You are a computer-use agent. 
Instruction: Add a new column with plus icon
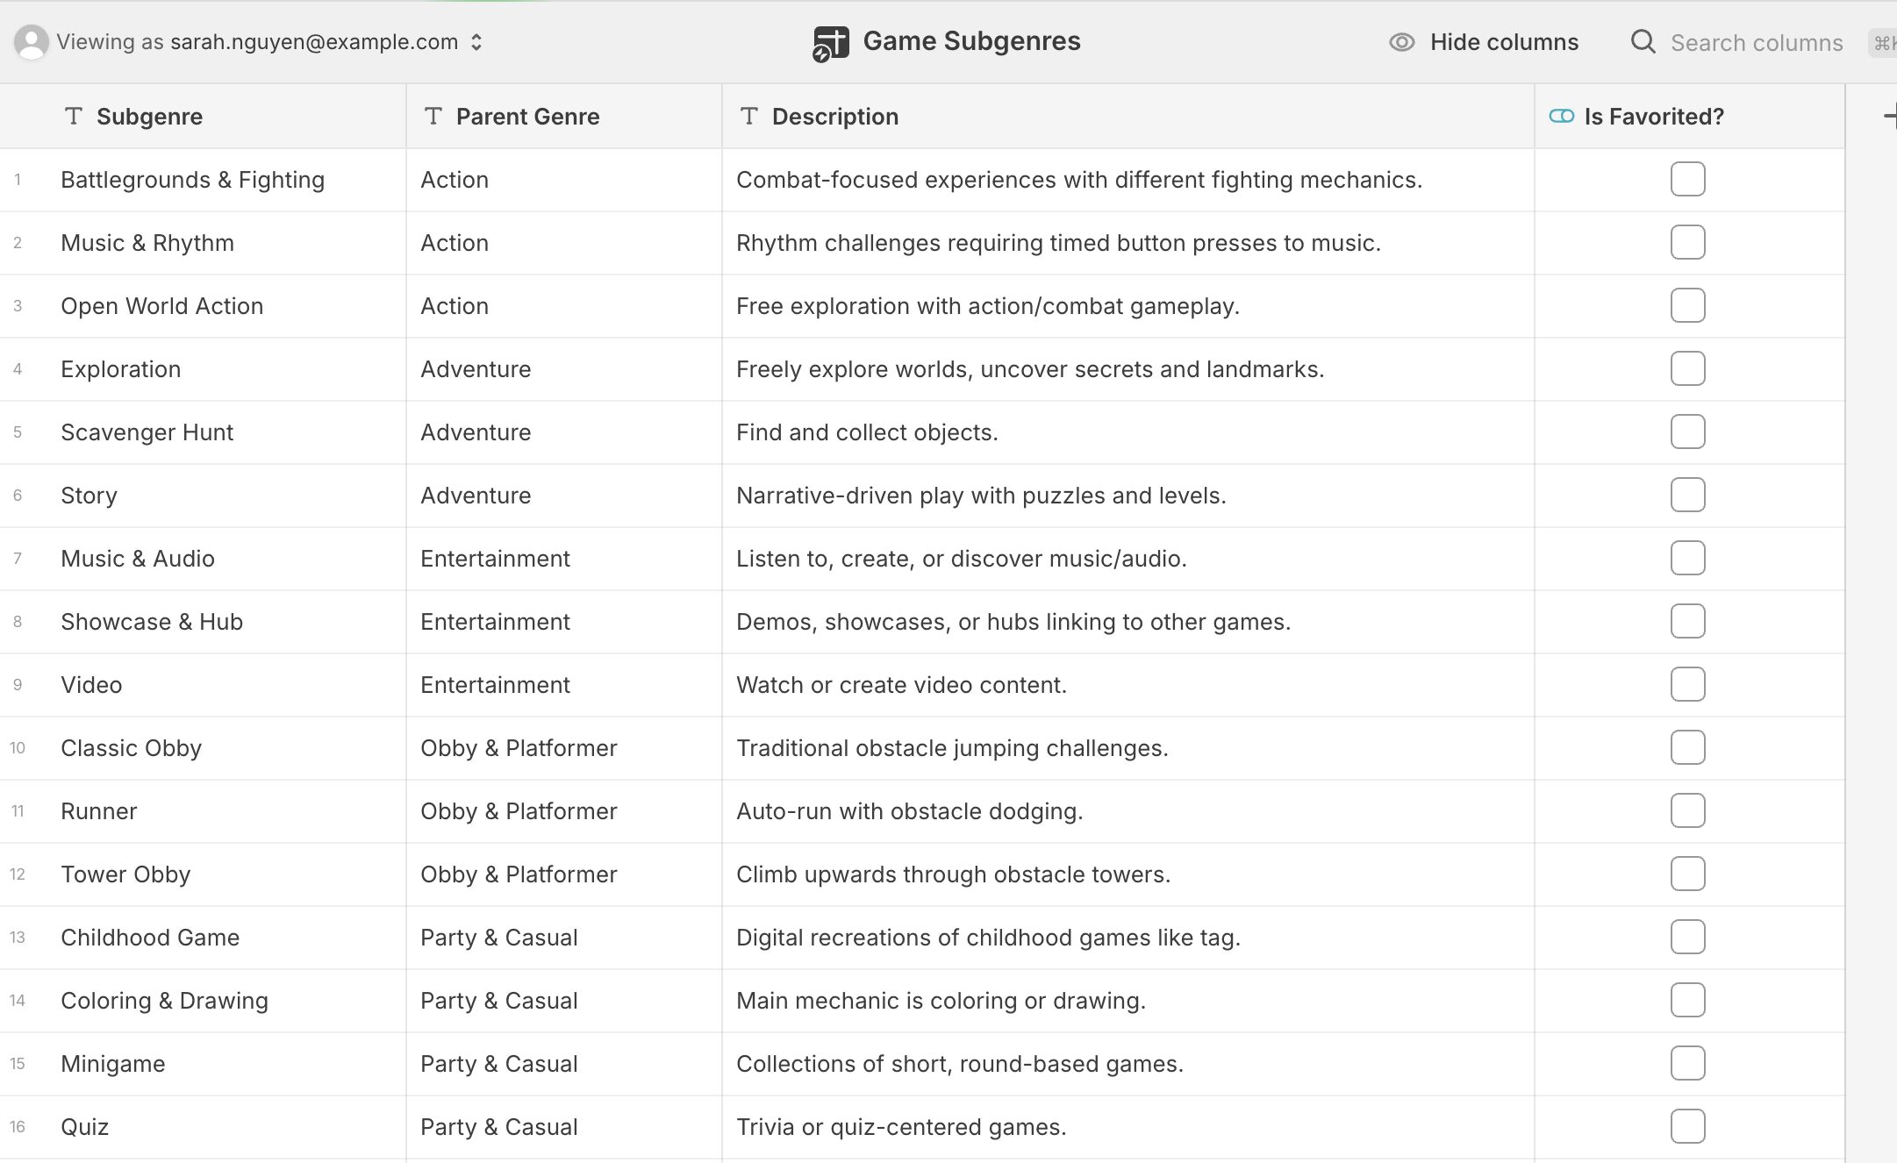click(x=1888, y=117)
